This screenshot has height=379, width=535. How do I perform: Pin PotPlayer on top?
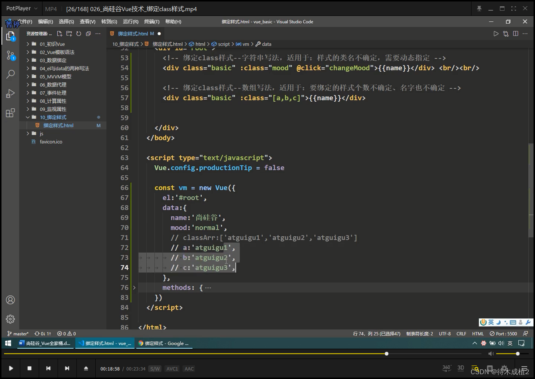(x=479, y=9)
